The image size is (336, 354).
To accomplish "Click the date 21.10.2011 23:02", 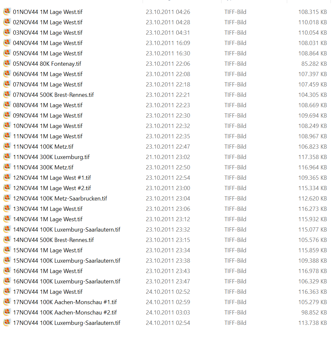I will (x=168, y=157).
